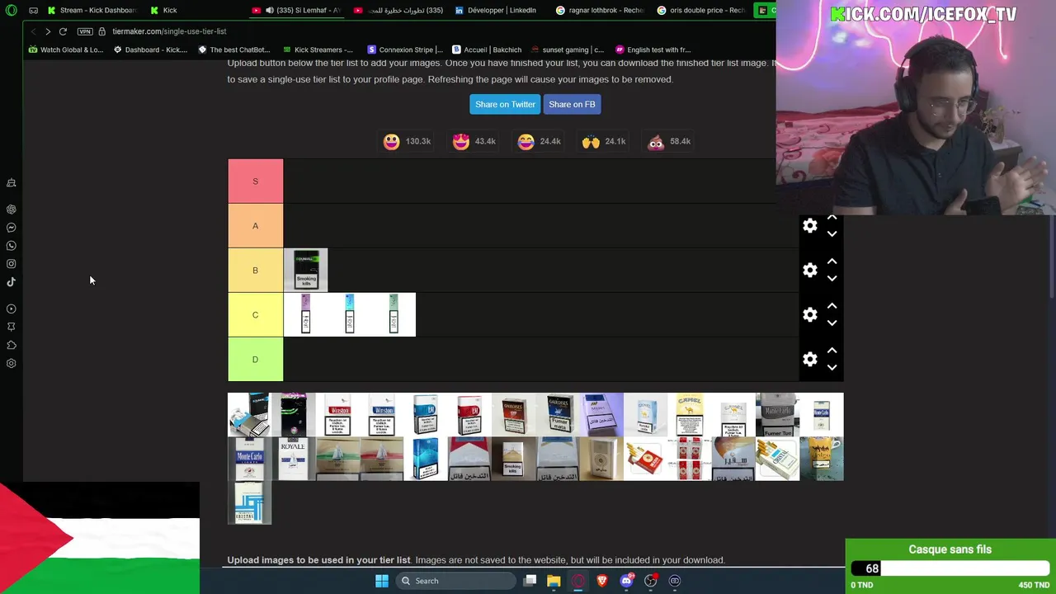React with heart-eyes emoji (43.4k)
Image resolution: width=1056 pixels, height=594 pixels.
pyautogui.click(x=460, y=142)
